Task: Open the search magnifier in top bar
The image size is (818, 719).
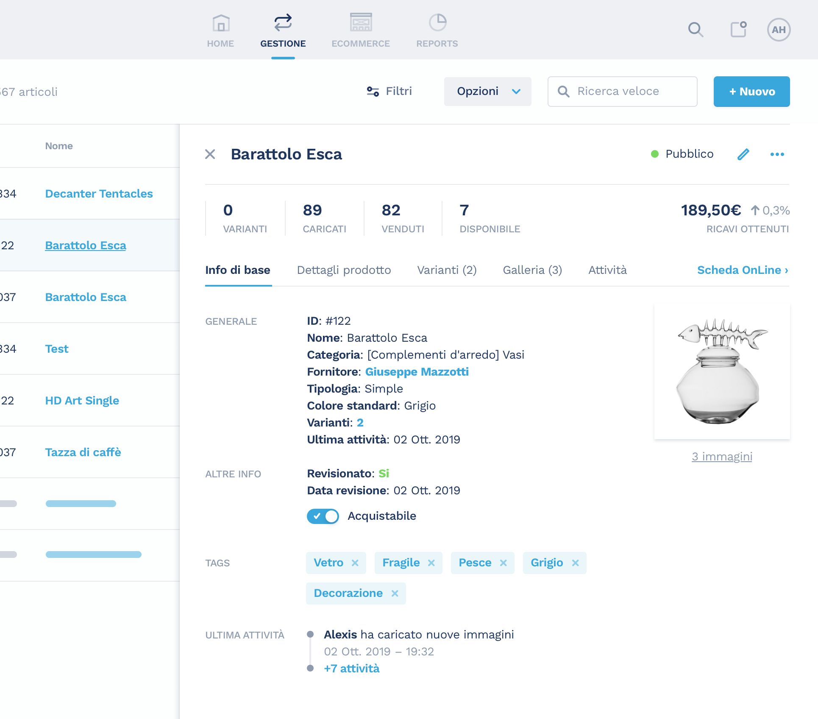Action: (696, 30)
